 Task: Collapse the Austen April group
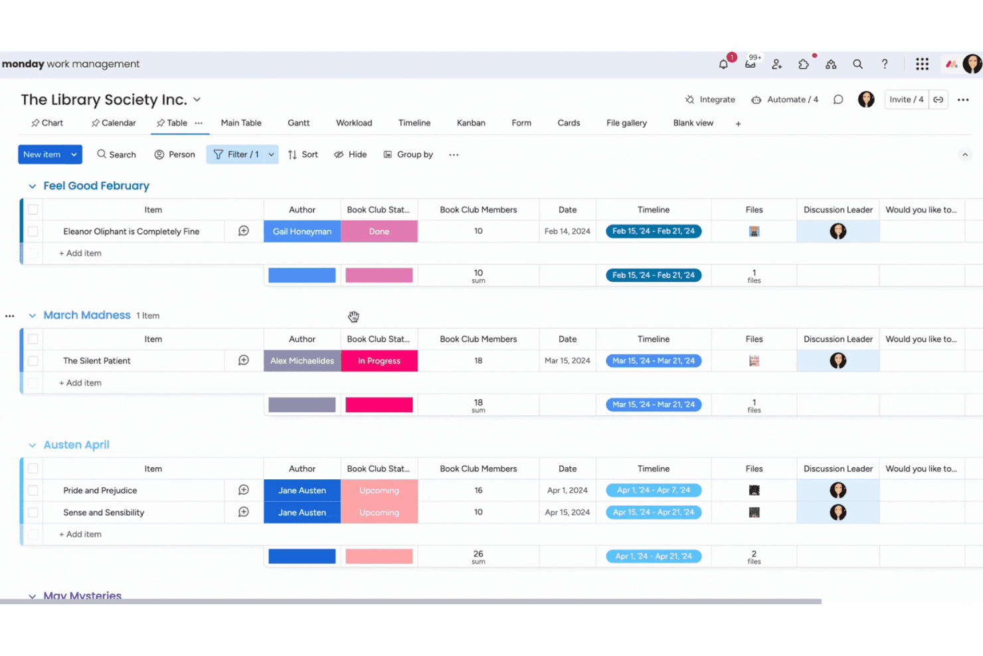click(x=32, y=445)
